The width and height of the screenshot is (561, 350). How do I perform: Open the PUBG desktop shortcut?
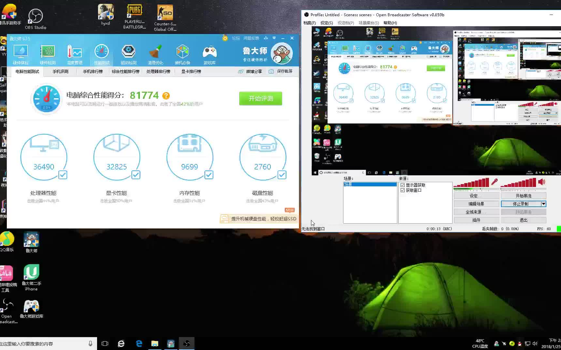coord(134,17)
